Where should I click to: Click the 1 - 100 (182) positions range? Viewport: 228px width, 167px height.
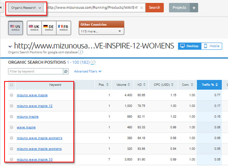78,62
